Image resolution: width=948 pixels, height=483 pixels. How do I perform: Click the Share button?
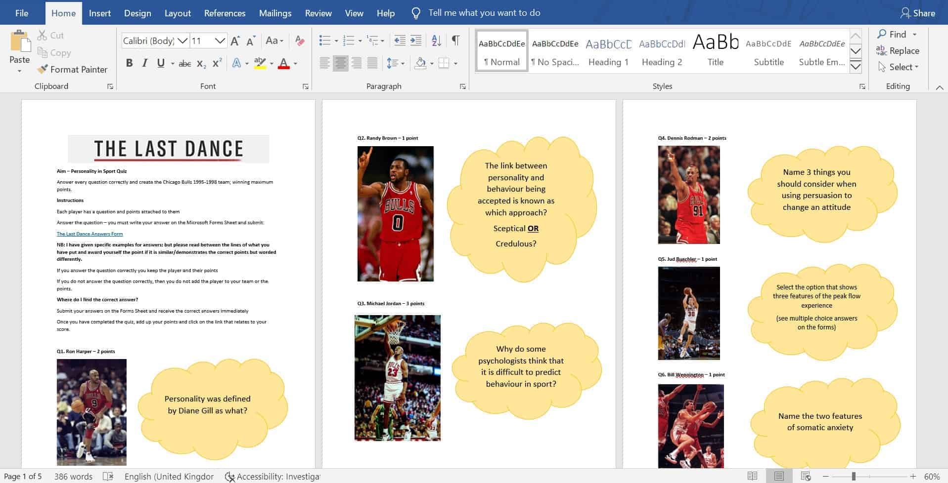tap(918, 13)
